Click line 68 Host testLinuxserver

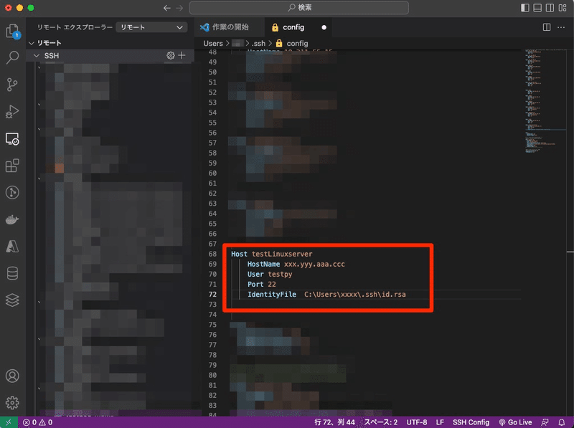point(272,254)
